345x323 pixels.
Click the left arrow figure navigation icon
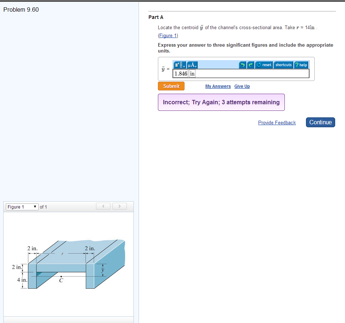point(103,206)
